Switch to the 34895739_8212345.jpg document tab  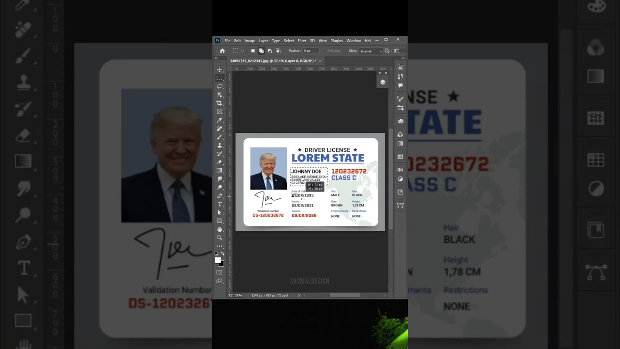click(273, 61)
